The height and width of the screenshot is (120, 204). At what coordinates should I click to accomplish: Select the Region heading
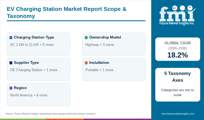[x=20, y=88]
